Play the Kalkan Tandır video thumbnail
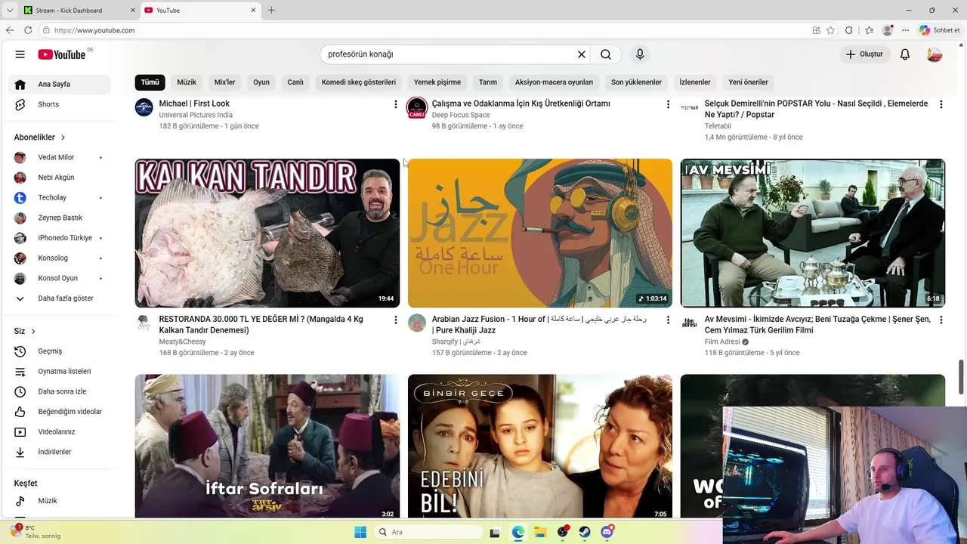967x544 pixels. (x=267, y=233)
